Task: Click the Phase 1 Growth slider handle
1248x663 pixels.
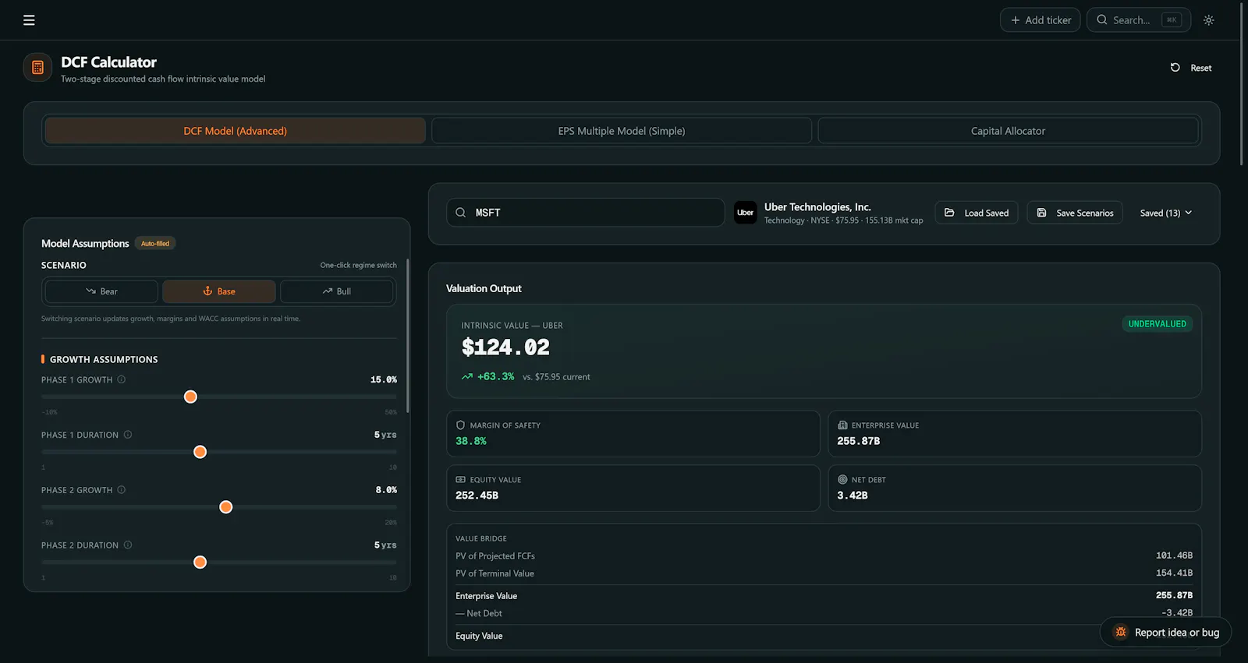Action: point(190,397)
